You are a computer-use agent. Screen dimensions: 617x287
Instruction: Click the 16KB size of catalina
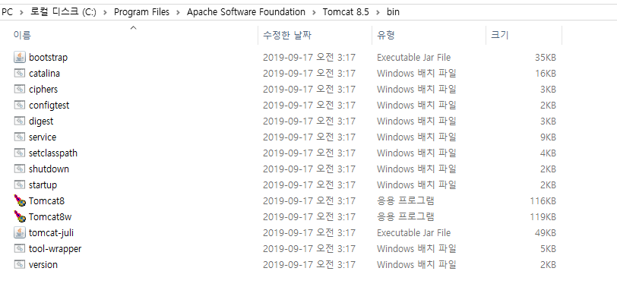point(545,73)
